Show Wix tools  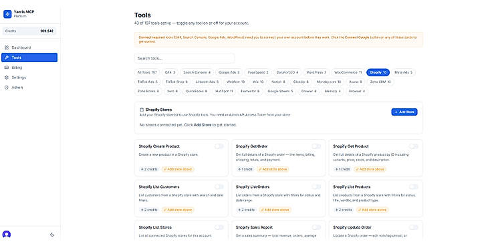(x=258, y=82)
